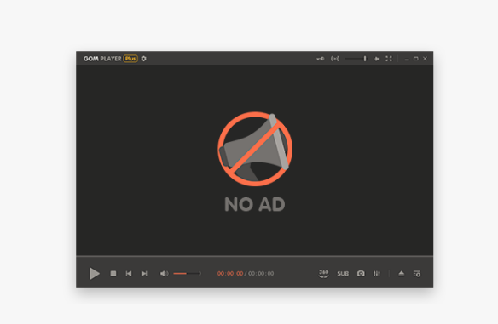The image size is (498, 324).
Task: Maximize the GOM Player window
Action: coord(416,59)
